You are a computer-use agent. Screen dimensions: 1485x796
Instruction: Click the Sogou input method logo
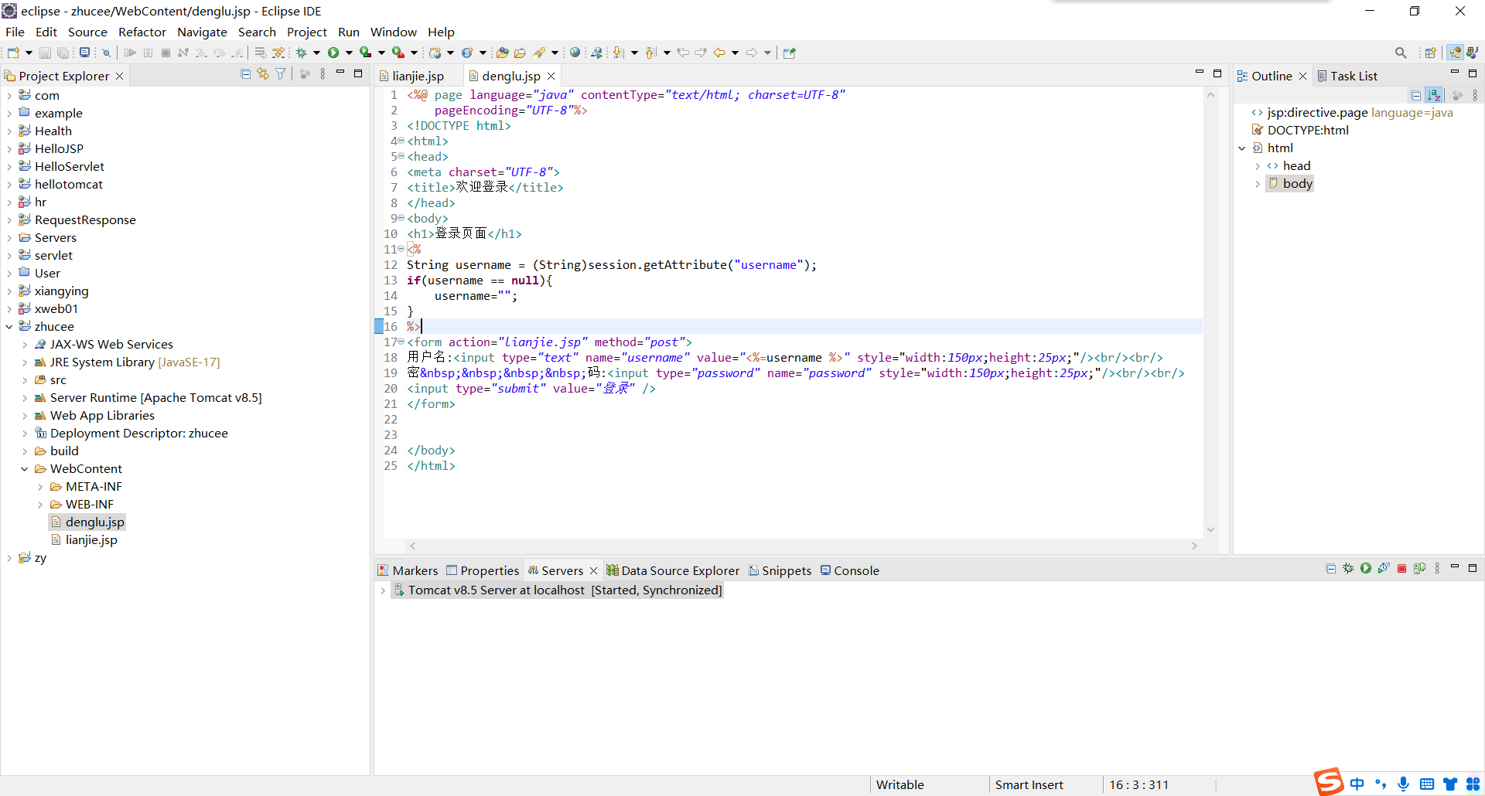click(x=1329, y=782)
